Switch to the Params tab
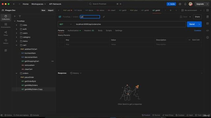Screen dimensions: 211x118 coord(61,30)
